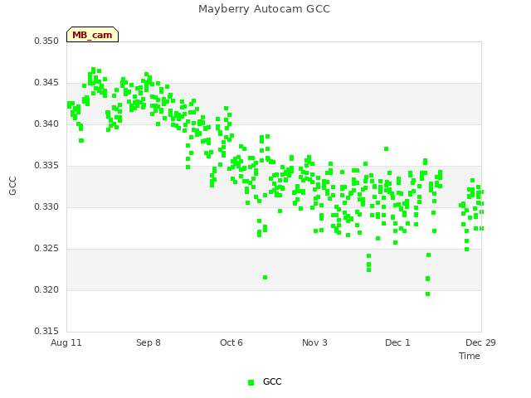Click the Oct 6 x-axis label

(x=231, y=342)
